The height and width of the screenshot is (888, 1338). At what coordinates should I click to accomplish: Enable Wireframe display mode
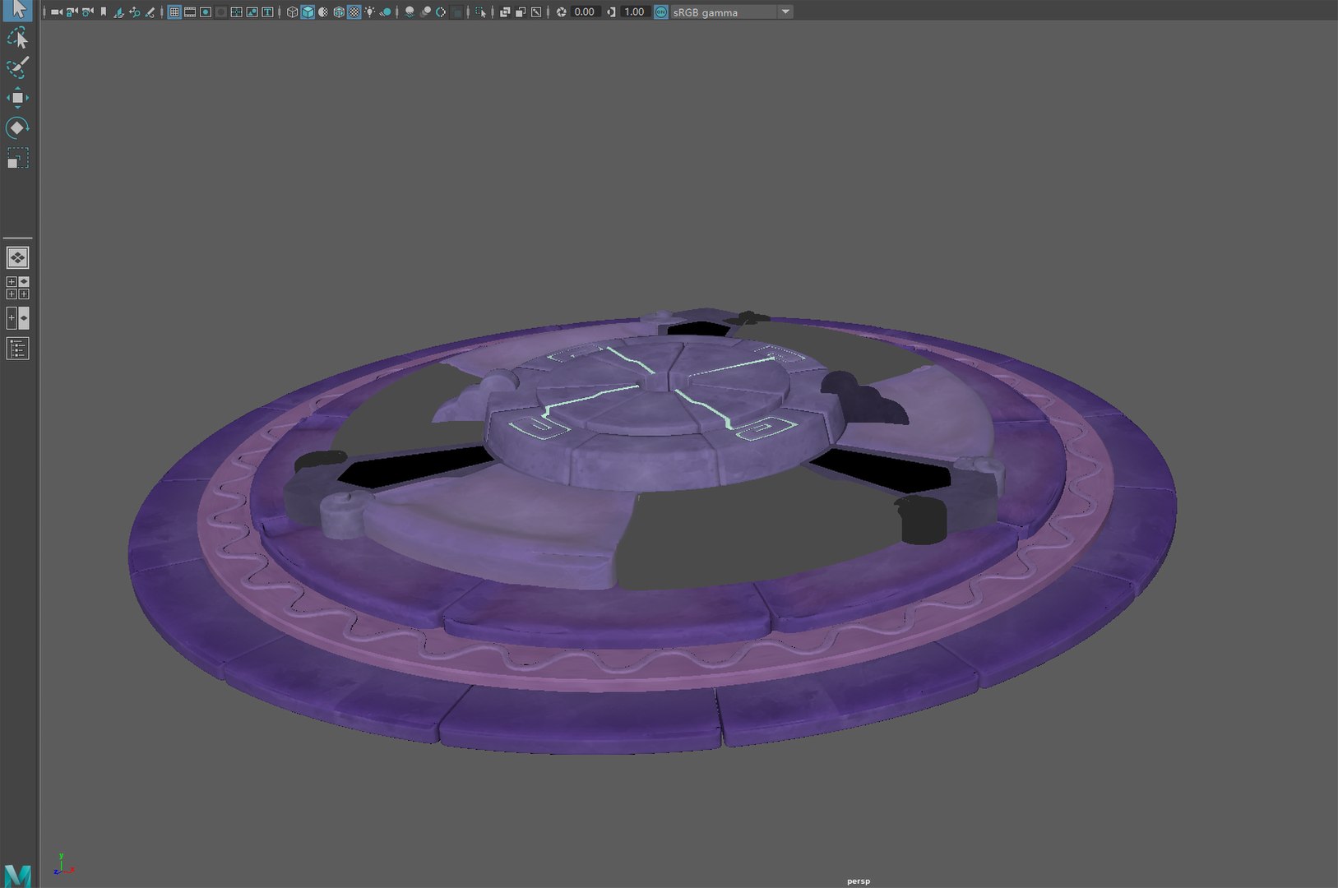(292, 12)
